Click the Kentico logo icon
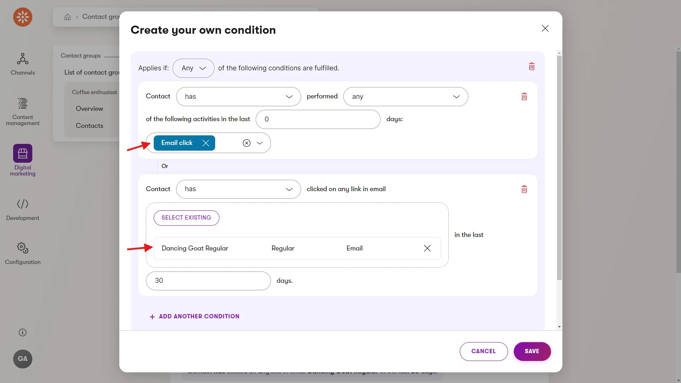 pyautogui.click(x=23, y=17)
